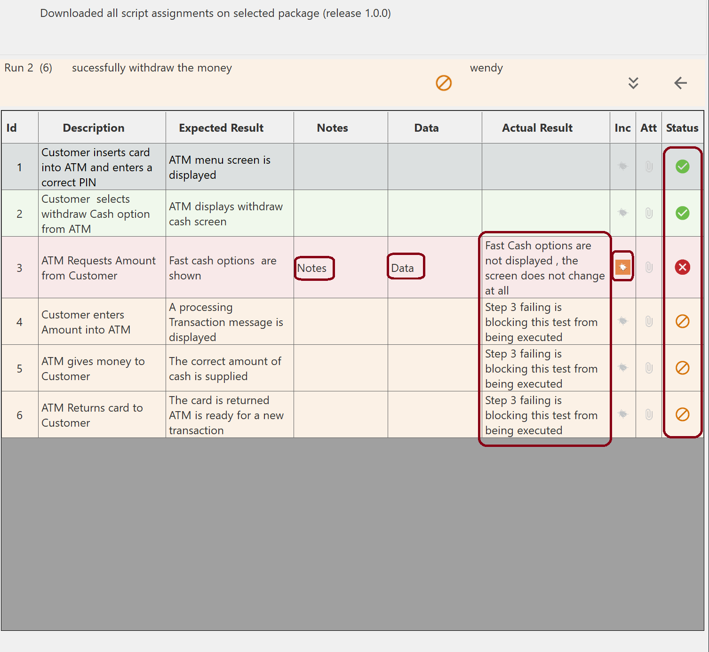Screen dimensions: 709x652
Task: Expand run details with double chevron arrow
Action: 633,83
